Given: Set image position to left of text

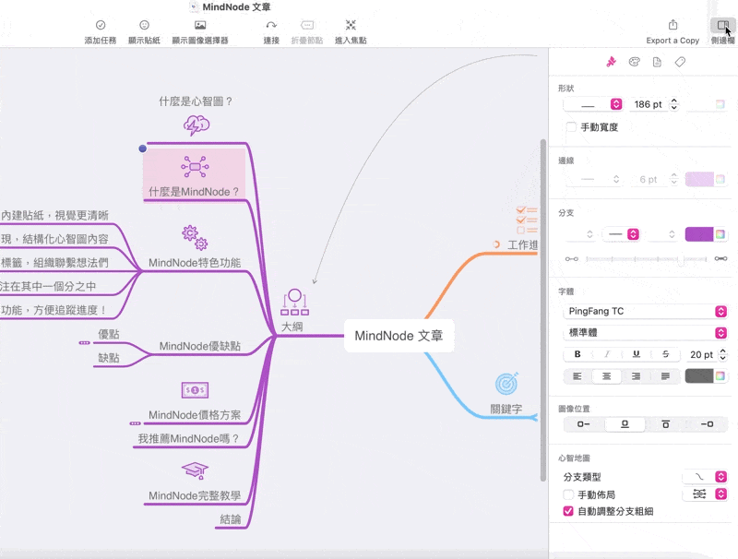Looking at the screenshot, I should coord(584,424).
